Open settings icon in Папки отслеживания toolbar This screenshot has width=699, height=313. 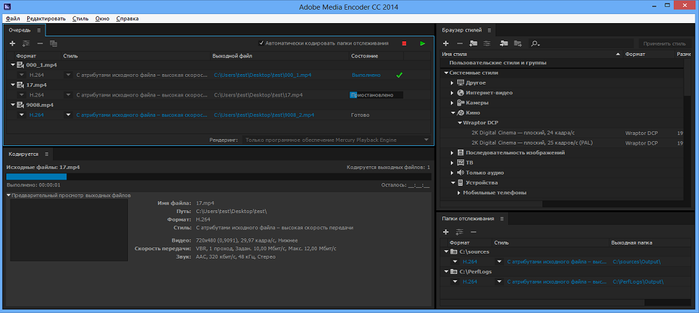tap(460, 232)
